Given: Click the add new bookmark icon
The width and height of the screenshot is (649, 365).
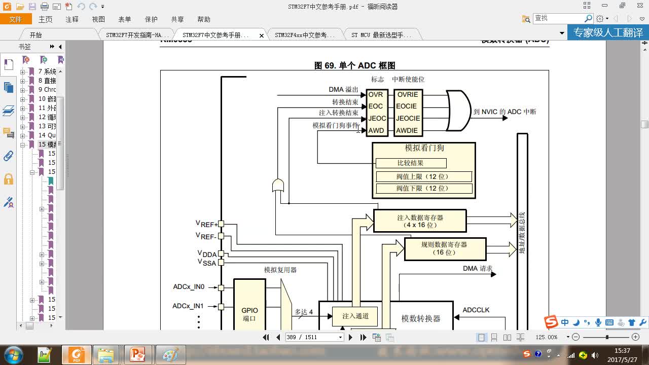Looking at the screenshot, I should coord(44,60).
